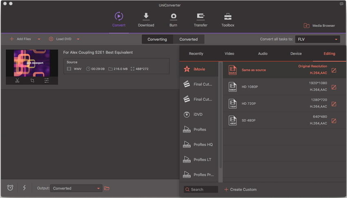Choose the HD 1080P preset
The width and height of the screenshot is (347, 198).
[285, 87]
